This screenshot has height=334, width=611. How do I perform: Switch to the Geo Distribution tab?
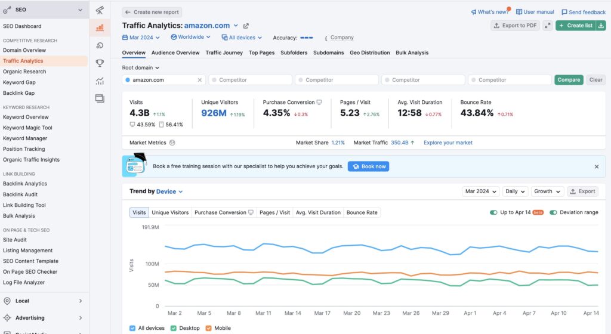click(369, 52)
